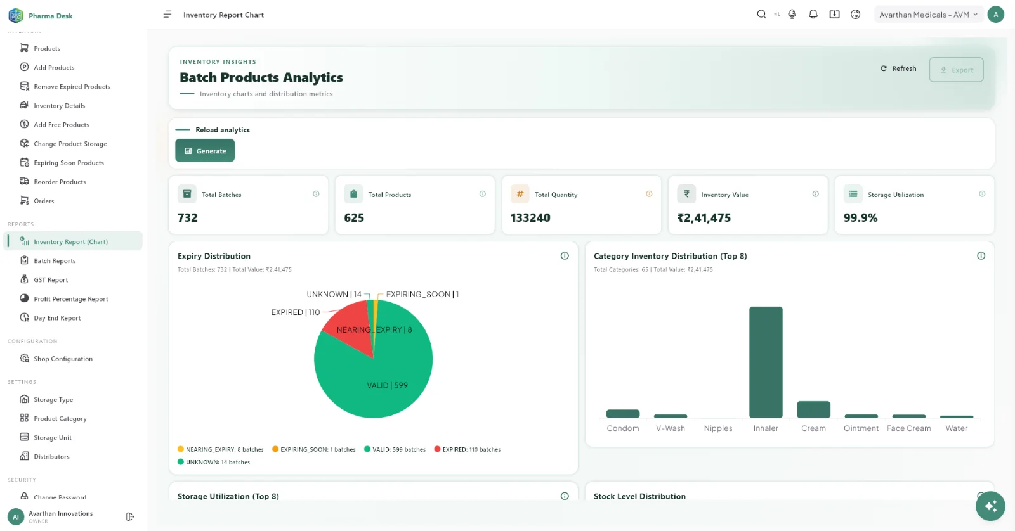Click the Inhaler bar in category chart
Screen dimensions: 1015x531
pos(766,362)
